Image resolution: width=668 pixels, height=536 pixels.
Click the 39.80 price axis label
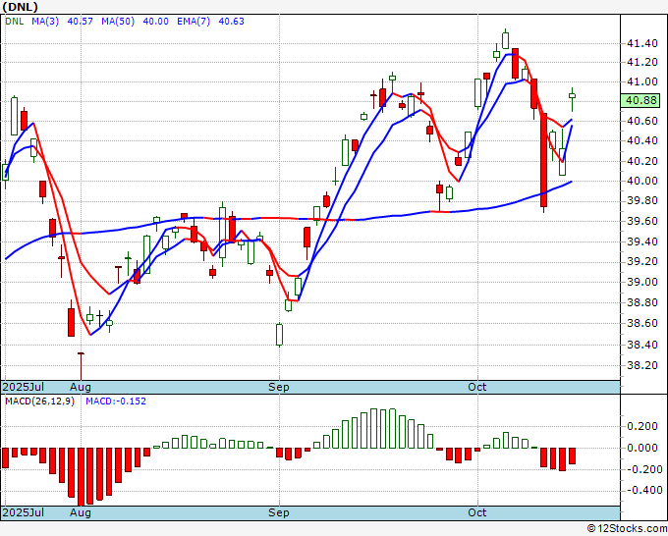point(641,200)
